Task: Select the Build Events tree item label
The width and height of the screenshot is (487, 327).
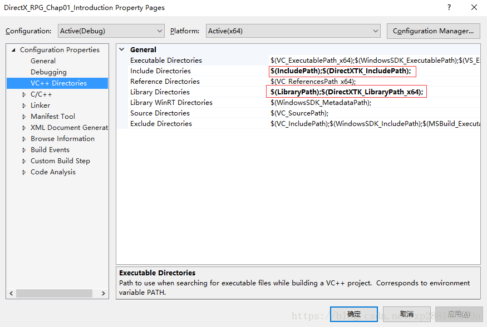Action: click(x=50, y=150)
